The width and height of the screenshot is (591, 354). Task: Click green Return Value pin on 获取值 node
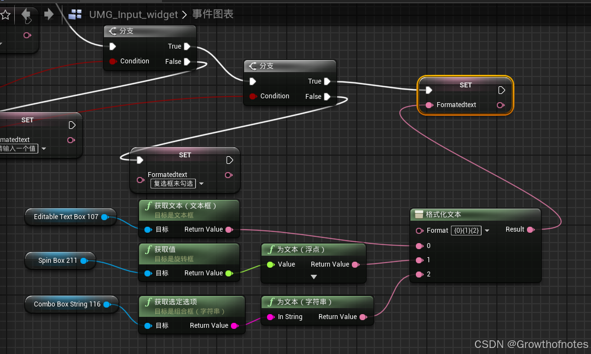(229, 273)
